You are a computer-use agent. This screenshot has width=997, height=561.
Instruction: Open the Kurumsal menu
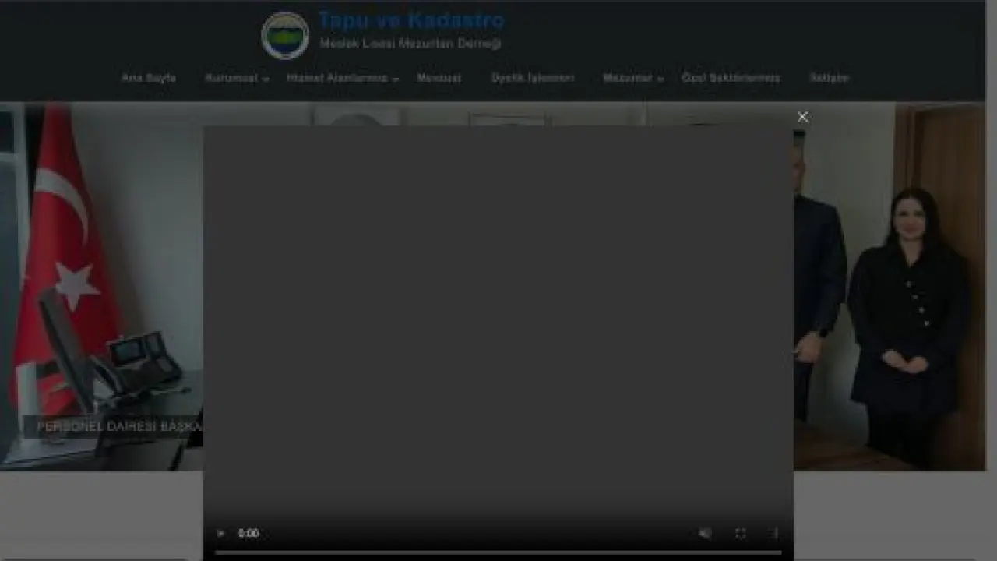(231, 78)
